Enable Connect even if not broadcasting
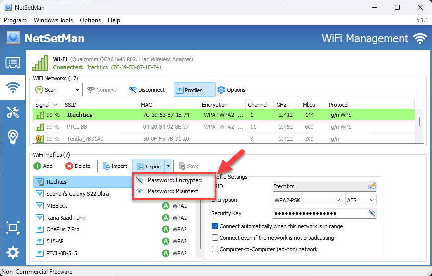 pos(215,238)
